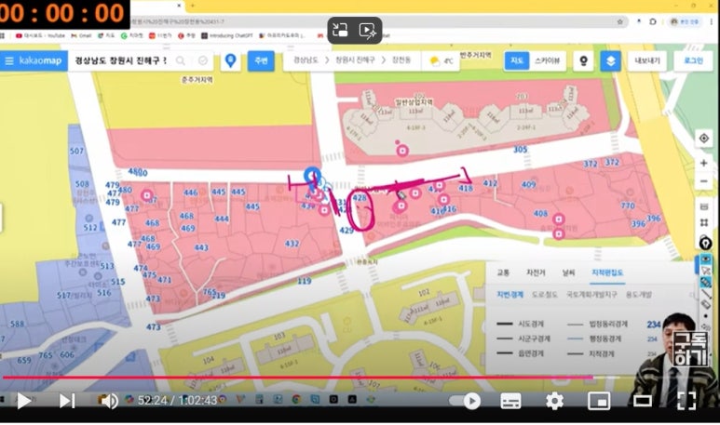Viewport: 720px width, 425px height.
Task: Click the pink marker near lot 408
Action: (558, 219)
